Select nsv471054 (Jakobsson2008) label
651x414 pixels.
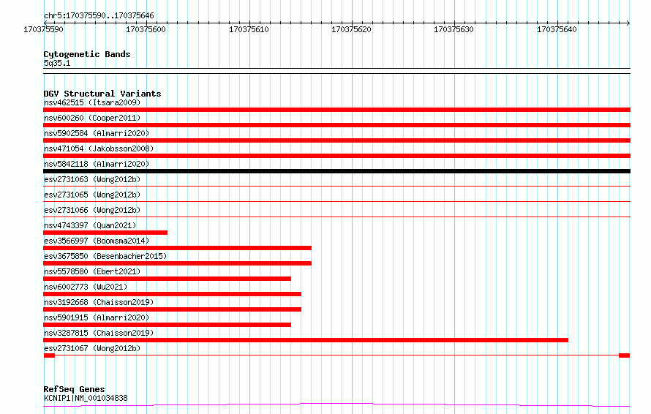click(99, 148)
